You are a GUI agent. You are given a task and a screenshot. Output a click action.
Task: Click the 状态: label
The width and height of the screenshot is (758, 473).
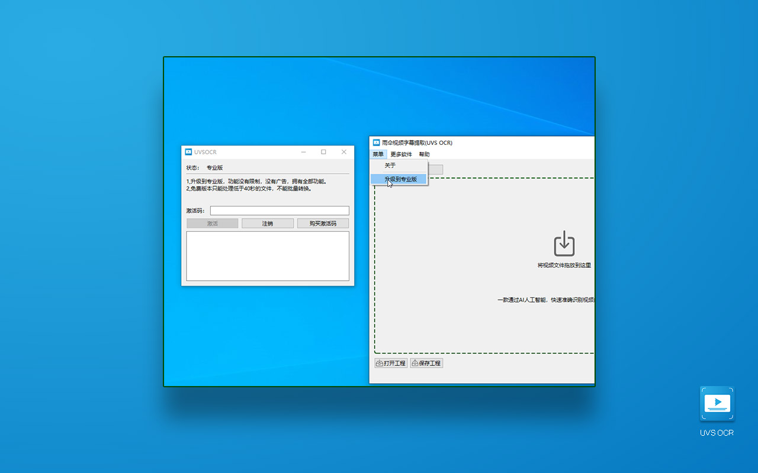click(193, 168)
